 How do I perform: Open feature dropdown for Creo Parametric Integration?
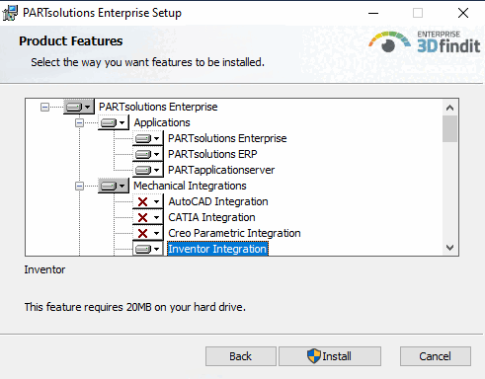click(148, 233)
